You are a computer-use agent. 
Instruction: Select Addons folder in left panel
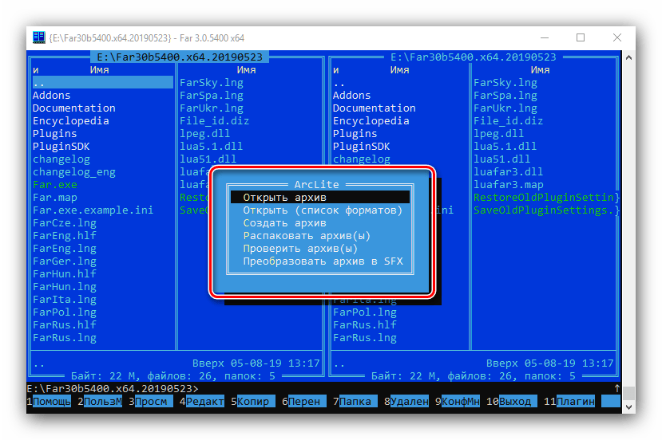[52, 95]
